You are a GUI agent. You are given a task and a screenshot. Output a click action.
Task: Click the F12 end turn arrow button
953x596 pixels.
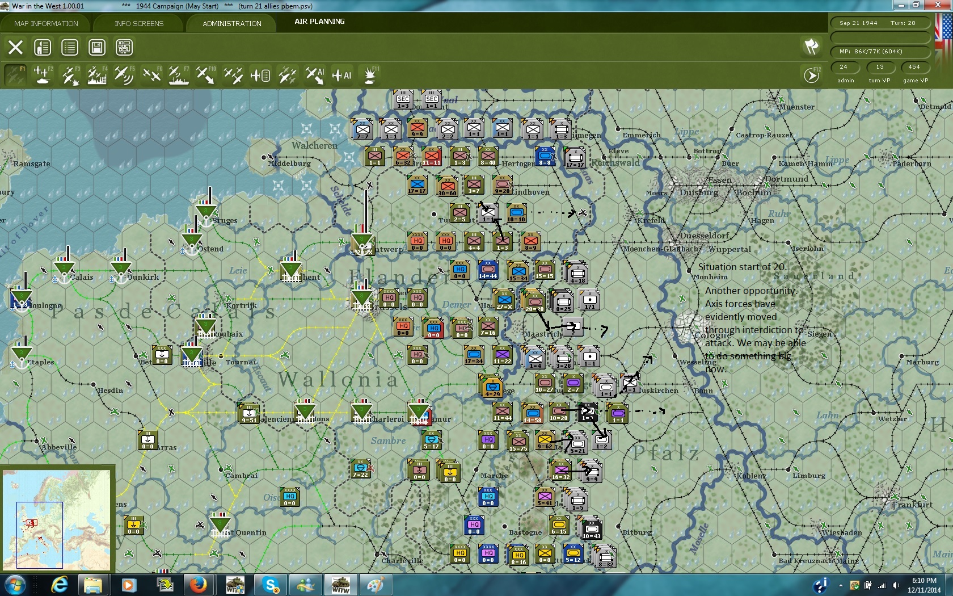click(x=812, y=75)
